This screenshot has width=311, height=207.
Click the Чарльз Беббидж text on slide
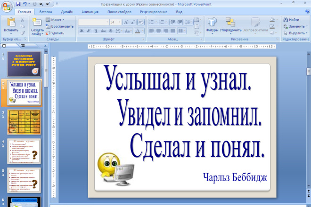coord(235,177)
